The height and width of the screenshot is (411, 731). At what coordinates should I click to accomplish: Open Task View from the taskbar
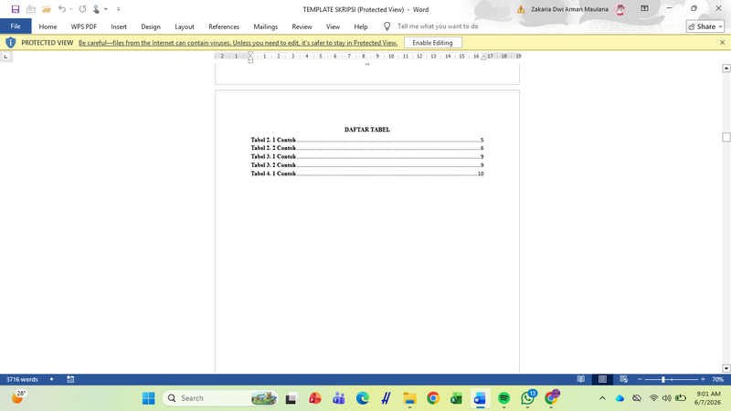pos(291,398)
